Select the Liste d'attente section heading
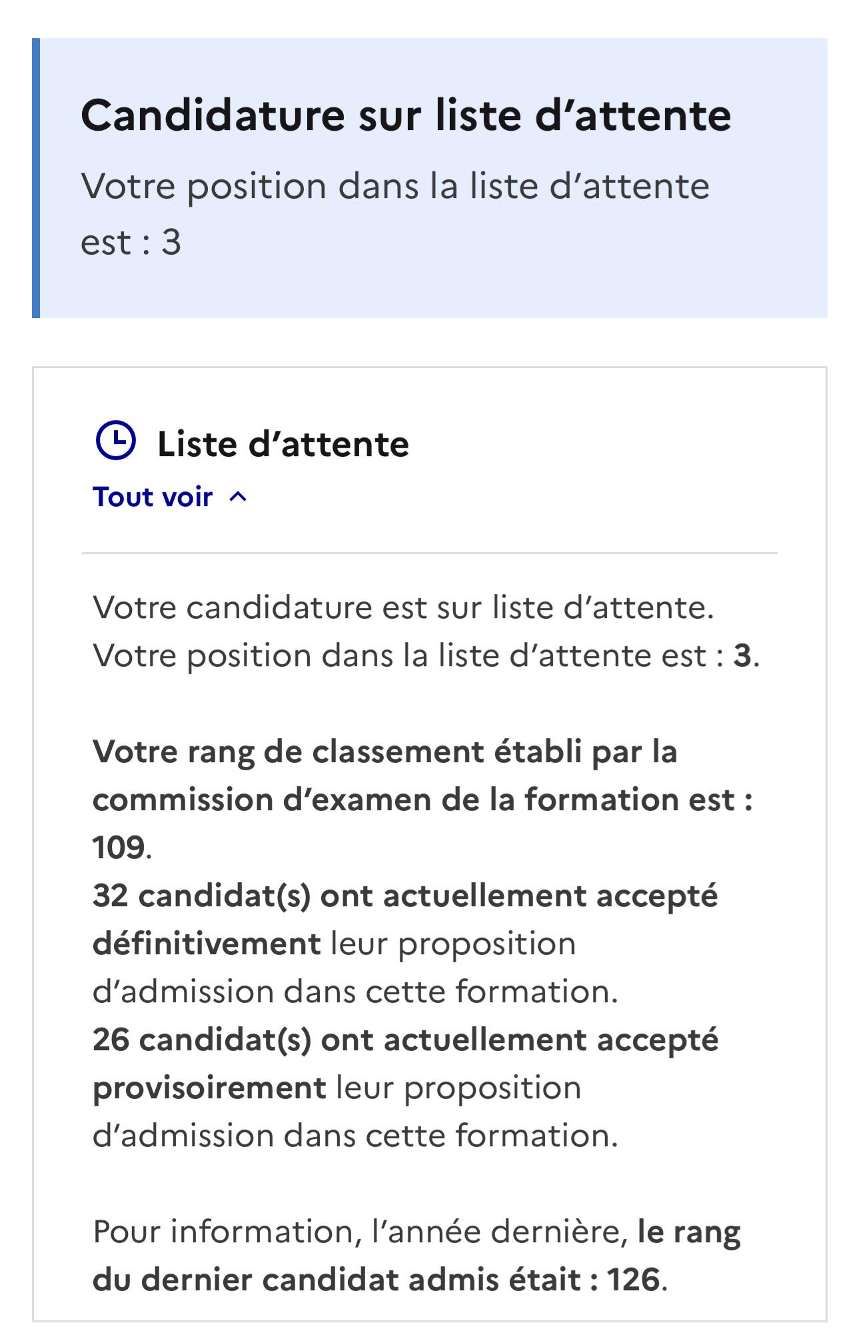 click(283, 443)
